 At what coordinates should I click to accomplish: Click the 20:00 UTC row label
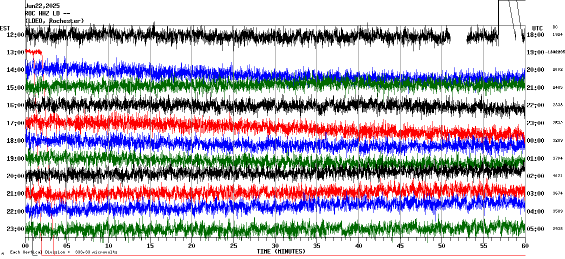click(535, 70)
